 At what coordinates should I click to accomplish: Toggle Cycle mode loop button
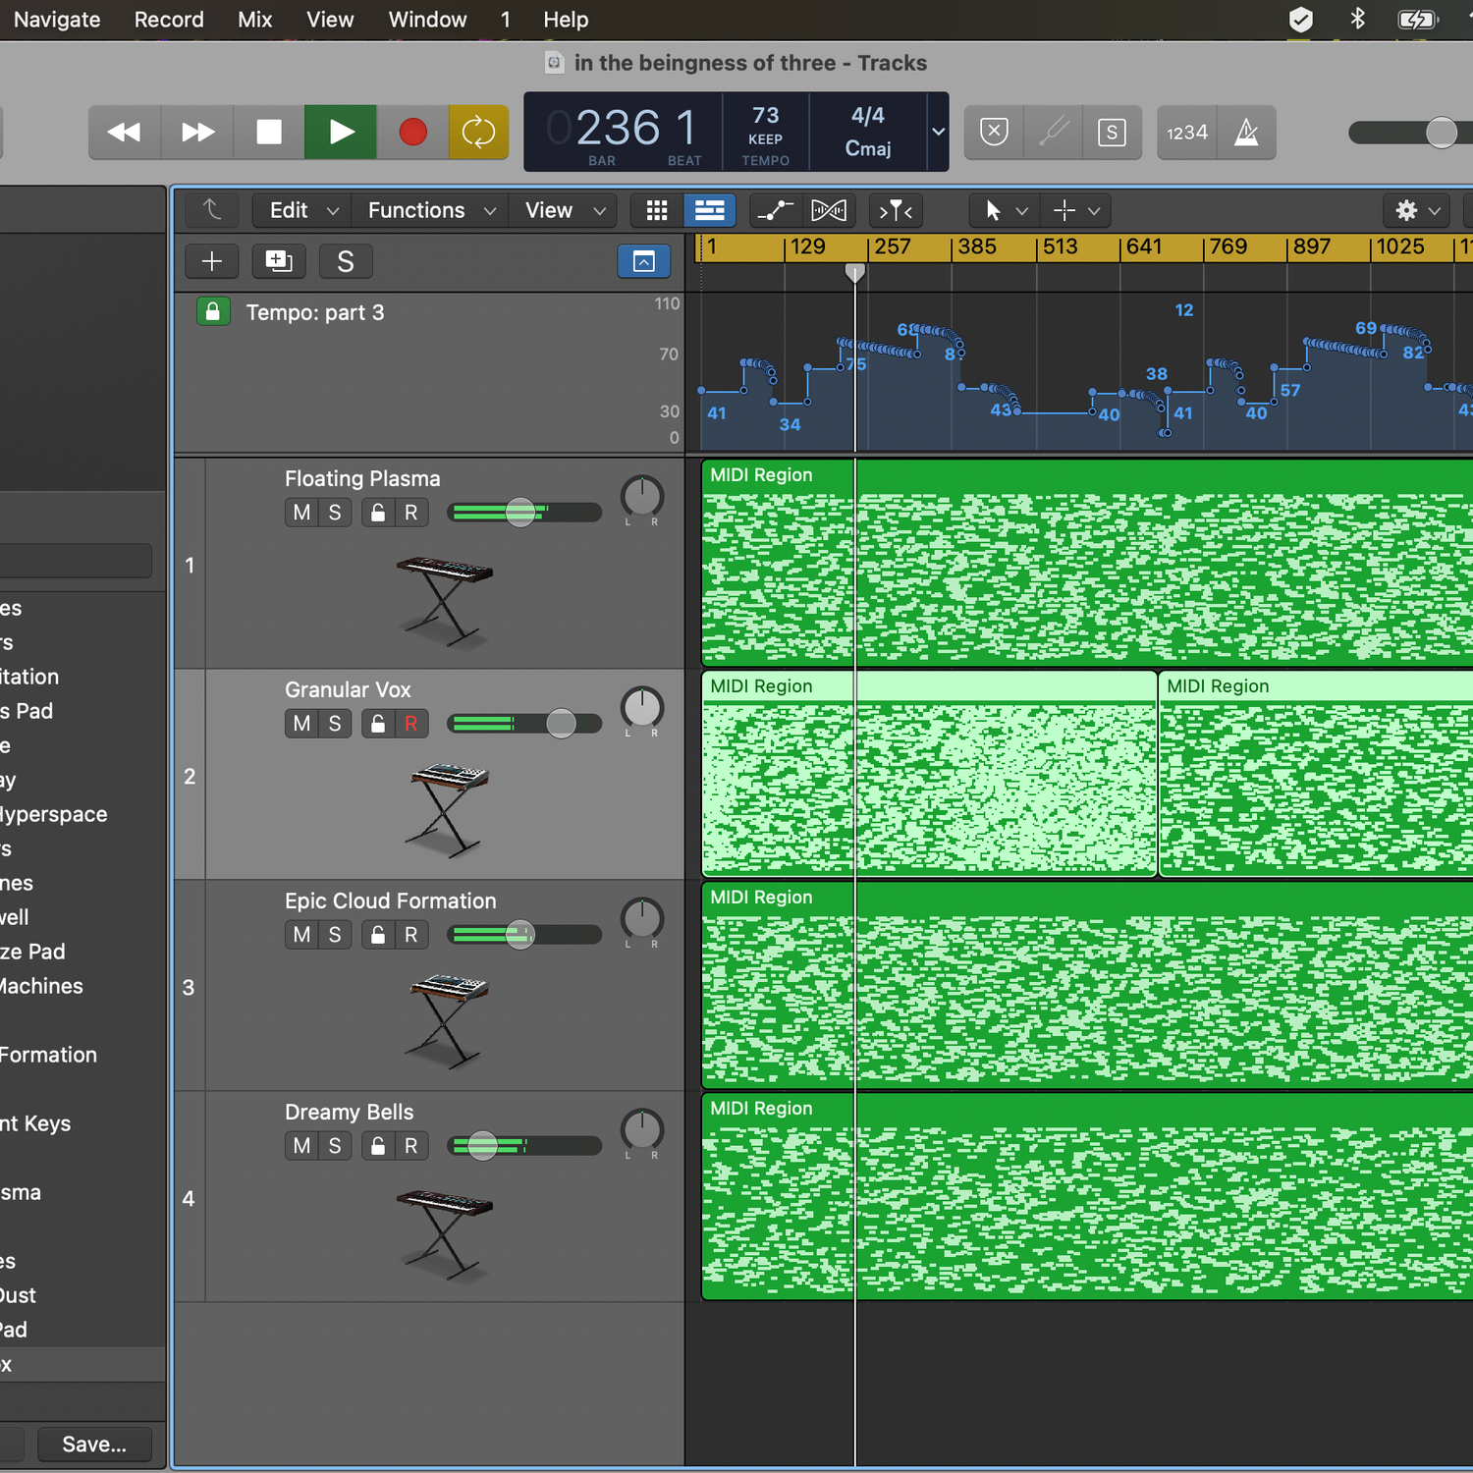click(x=478, y=132)
